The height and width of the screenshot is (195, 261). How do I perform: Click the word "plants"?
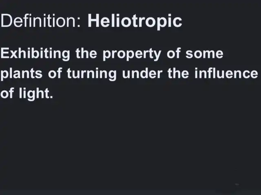tap(21, 74)
